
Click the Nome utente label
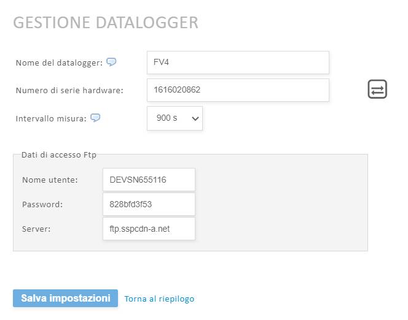coord(50,180)
